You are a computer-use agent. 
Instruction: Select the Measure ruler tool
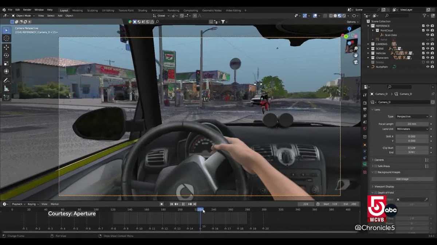pos(6,88)
